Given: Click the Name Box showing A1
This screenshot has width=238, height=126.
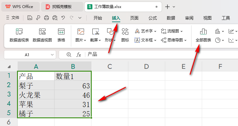Looking at the screenshot, I should coord(27,55).
